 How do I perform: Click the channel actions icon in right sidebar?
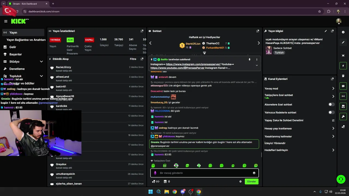pyautogui.click(x=343, y=106)
